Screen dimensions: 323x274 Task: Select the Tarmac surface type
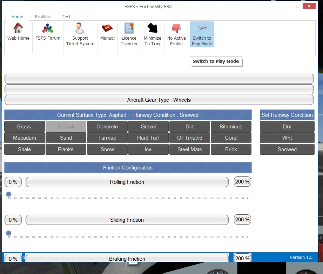[x=107, y=138]
